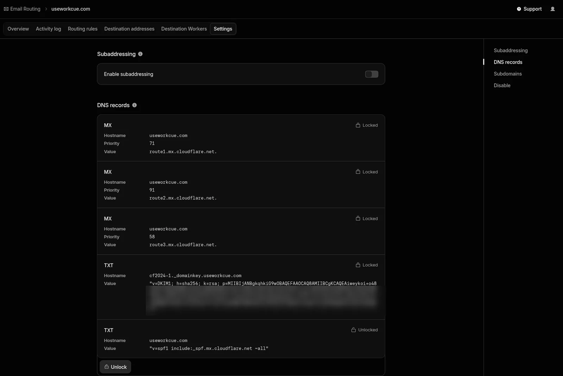This screenshot has width=563, height=376.
Task: Click the DNS records section heading
Action: [113, 105]
